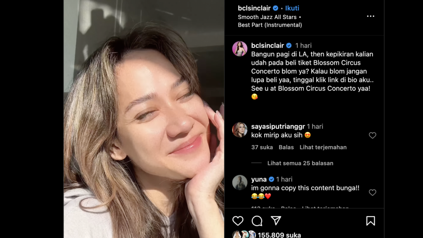
Task: Show translation with Lihat terjemahan
Action: click(323, 147)
